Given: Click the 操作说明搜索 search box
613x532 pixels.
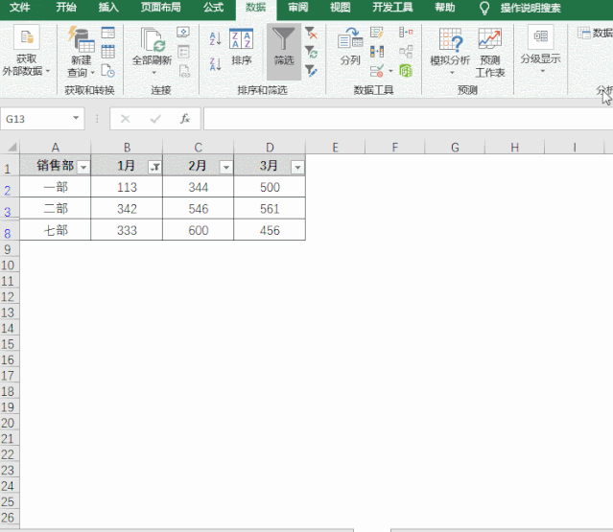Looking at the screenshot, I should 530,8.
